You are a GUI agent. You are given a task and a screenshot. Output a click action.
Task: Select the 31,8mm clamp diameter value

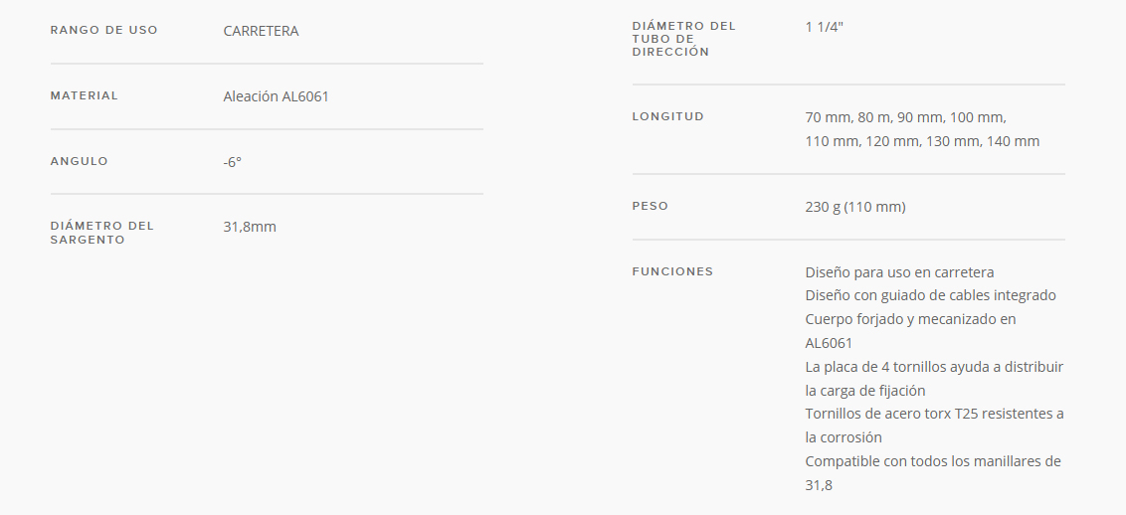coord(250,227)
